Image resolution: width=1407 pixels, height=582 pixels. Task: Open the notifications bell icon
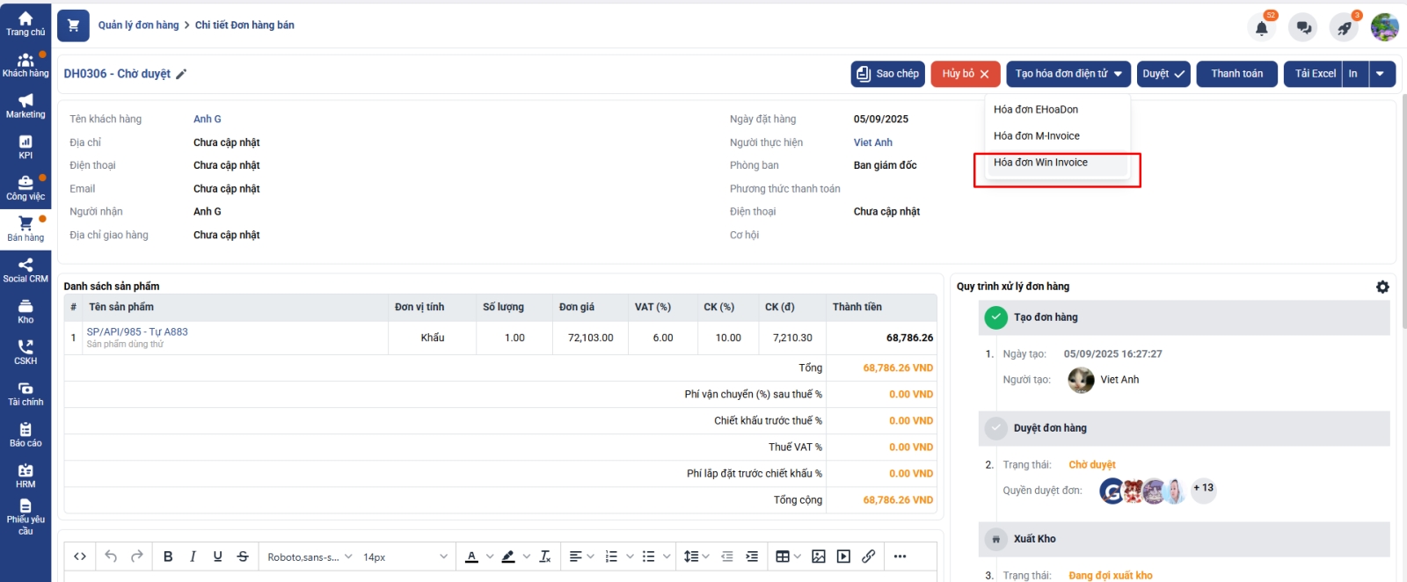1261,27
